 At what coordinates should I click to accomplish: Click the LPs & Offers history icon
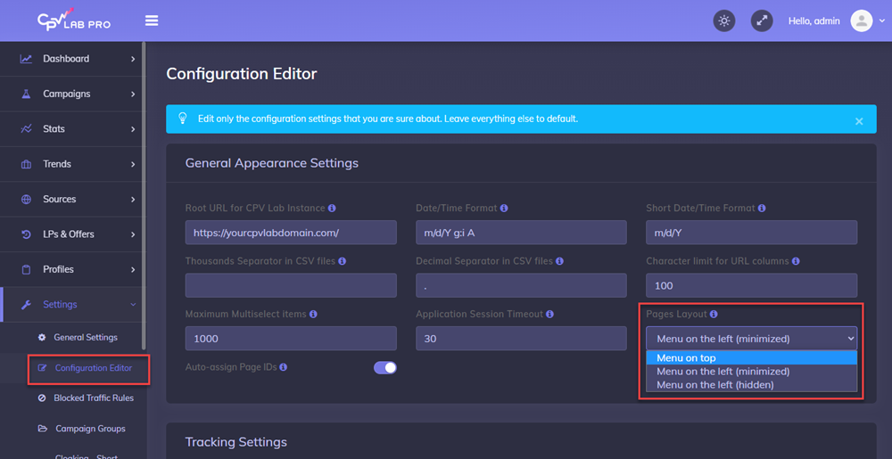(26, 234)
